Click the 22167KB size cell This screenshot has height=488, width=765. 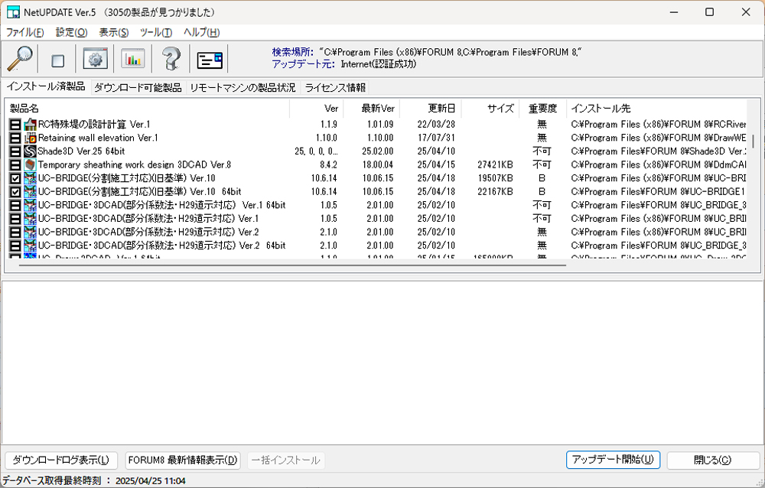(495, 192)
